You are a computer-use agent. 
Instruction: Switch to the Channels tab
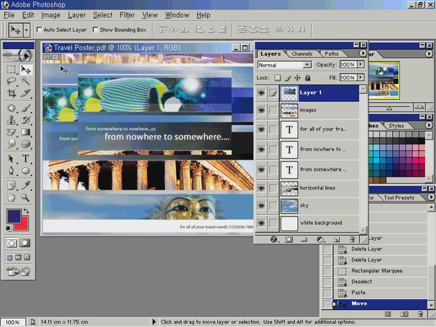[x=302, y=54]
